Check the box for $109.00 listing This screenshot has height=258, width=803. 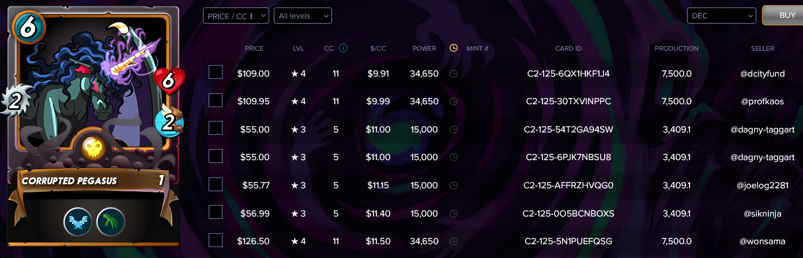(216, 73)
